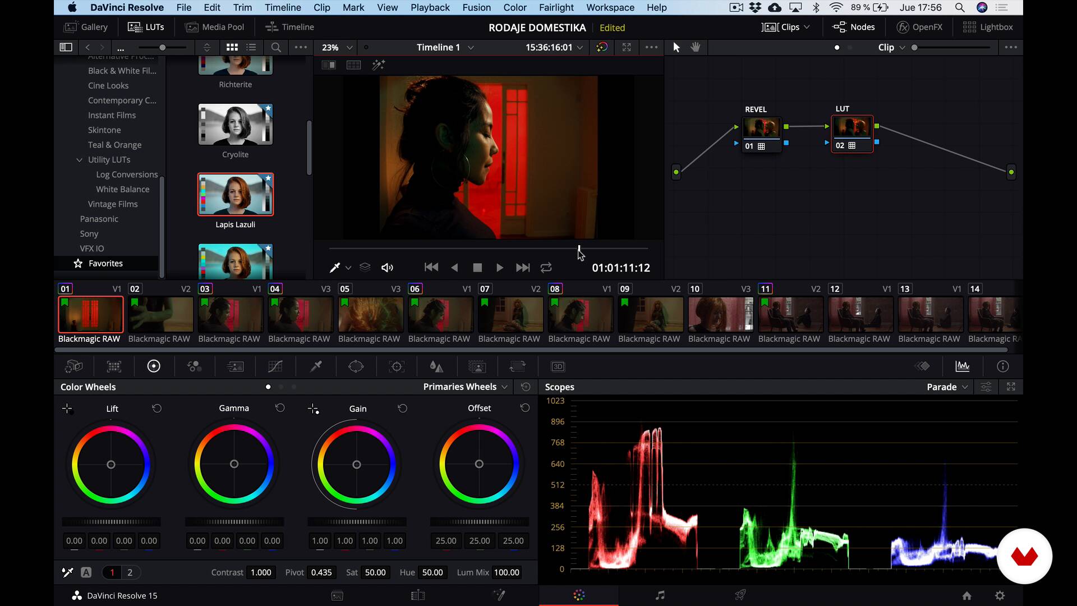This screenshot has width=1077, height=606.
Task: Open the Color menu
Action: pos(514,7)
